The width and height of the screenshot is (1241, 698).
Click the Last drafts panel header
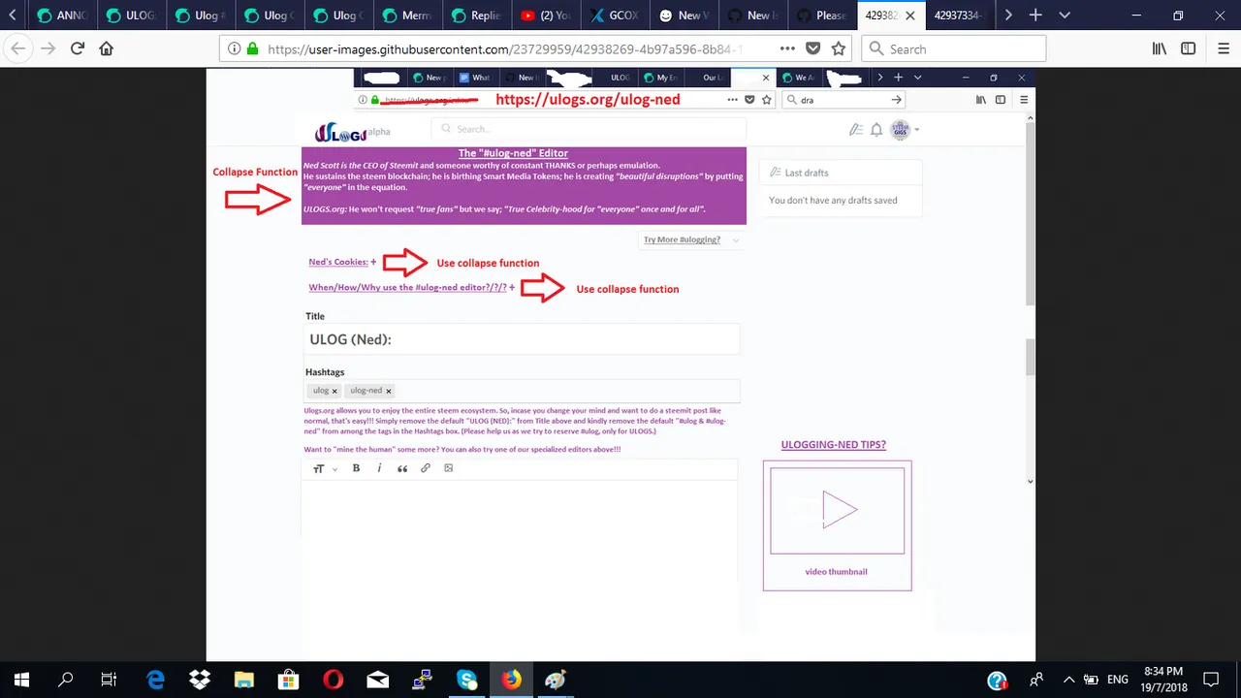coord(840,173)
